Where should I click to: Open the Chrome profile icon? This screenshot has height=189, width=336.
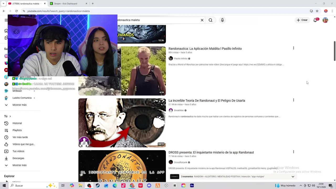click(x=326, y=11)
